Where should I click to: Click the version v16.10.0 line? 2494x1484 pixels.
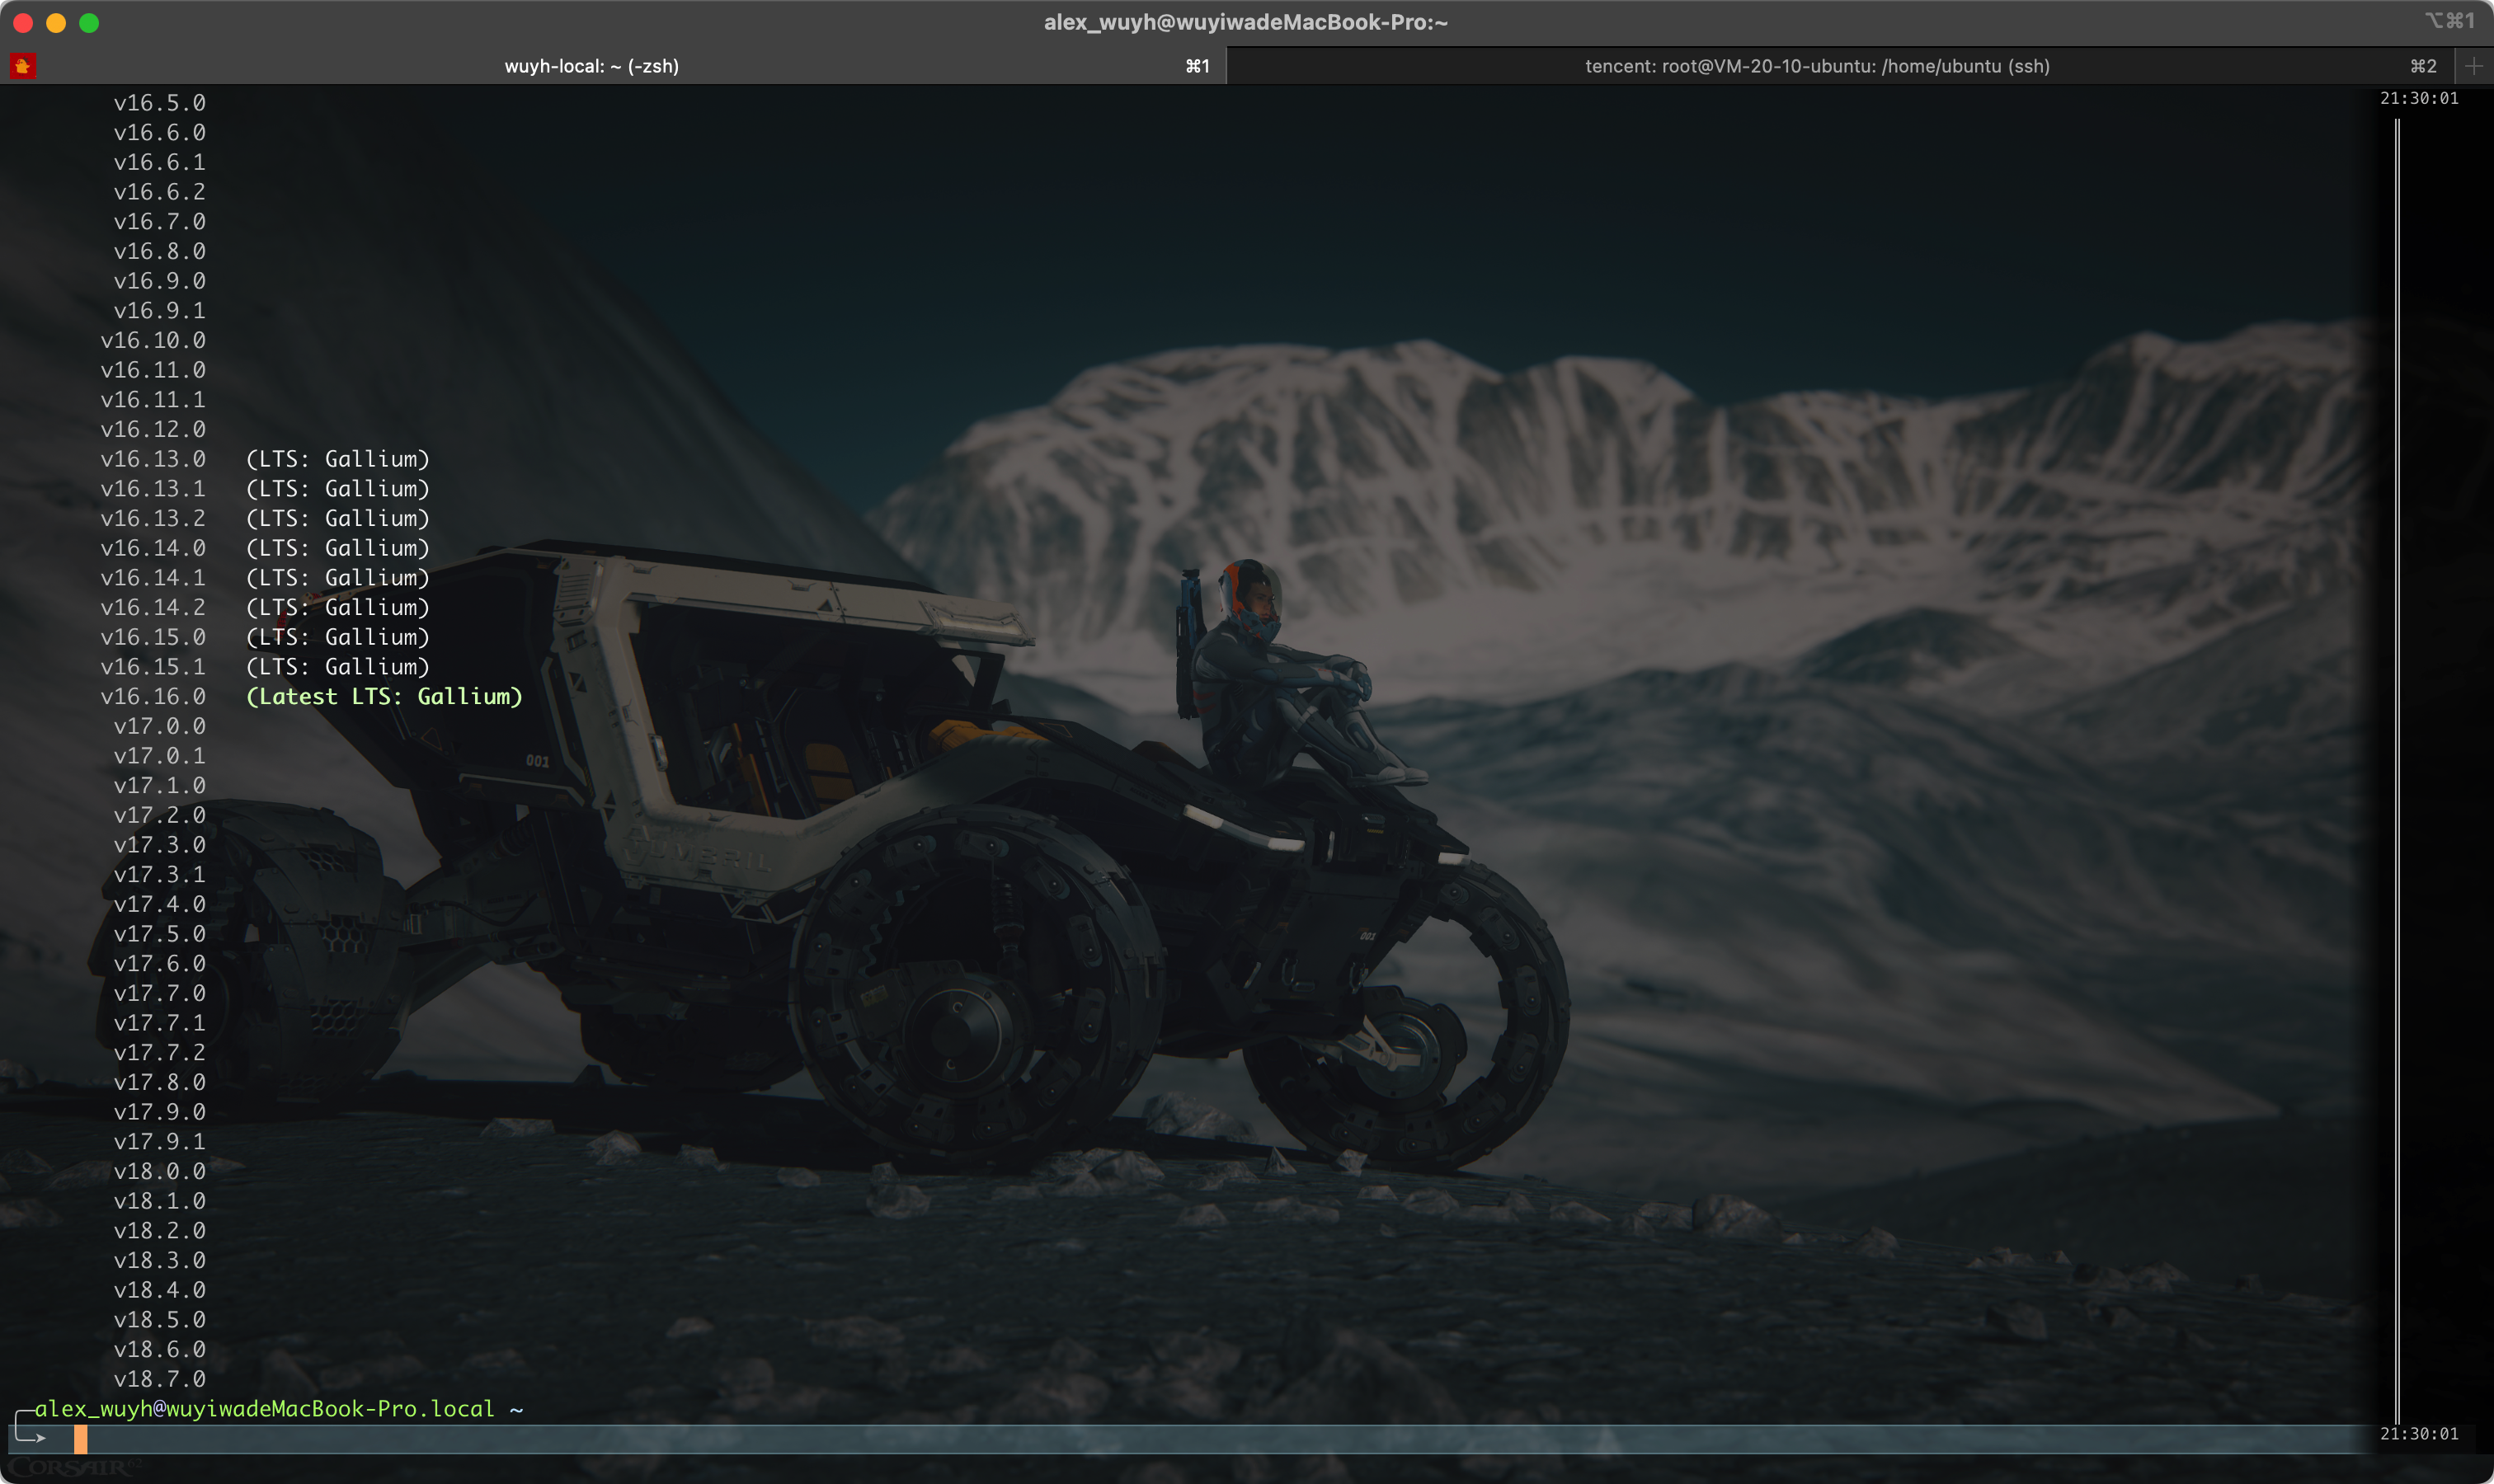coord(153,340)
